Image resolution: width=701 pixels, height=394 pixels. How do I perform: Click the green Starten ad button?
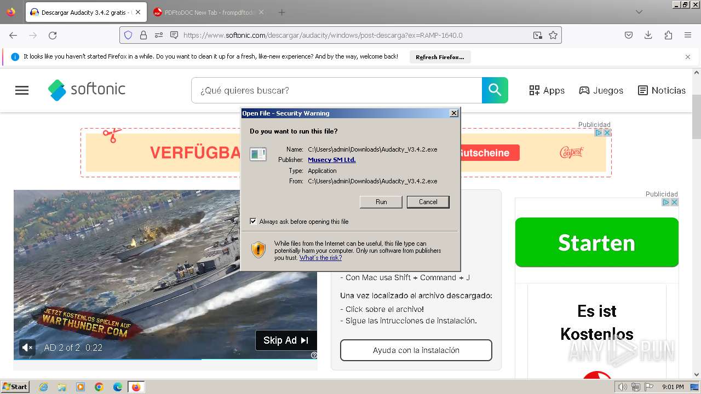597,242
